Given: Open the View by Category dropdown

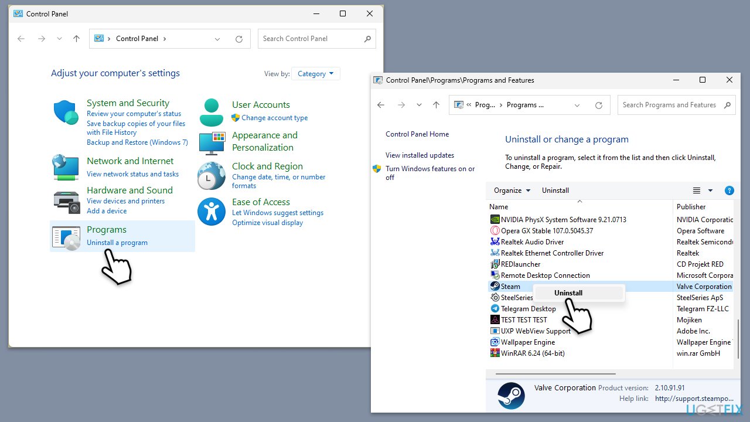Looking at the screenshot, I should pos(315,74).
